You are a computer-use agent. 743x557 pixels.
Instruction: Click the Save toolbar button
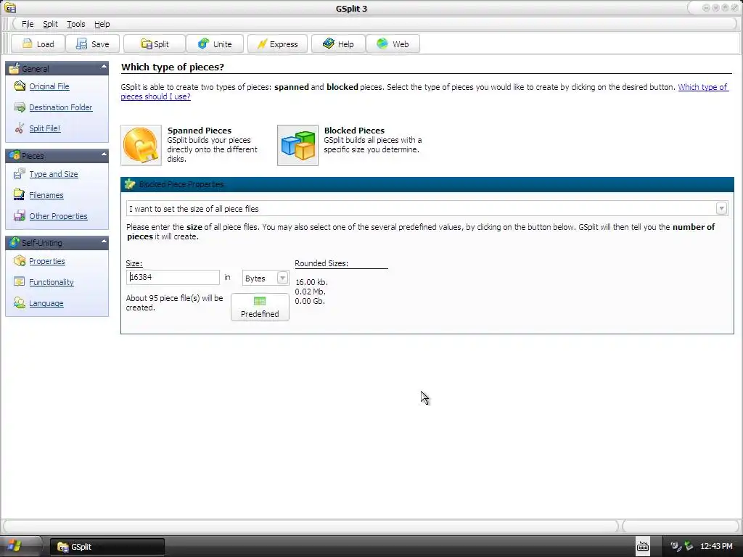pyautogui.click(x=92, y=44)
